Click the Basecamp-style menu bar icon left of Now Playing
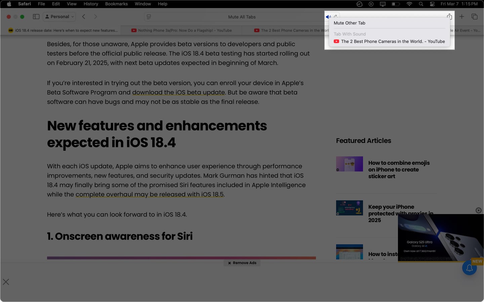 point(359,4)
